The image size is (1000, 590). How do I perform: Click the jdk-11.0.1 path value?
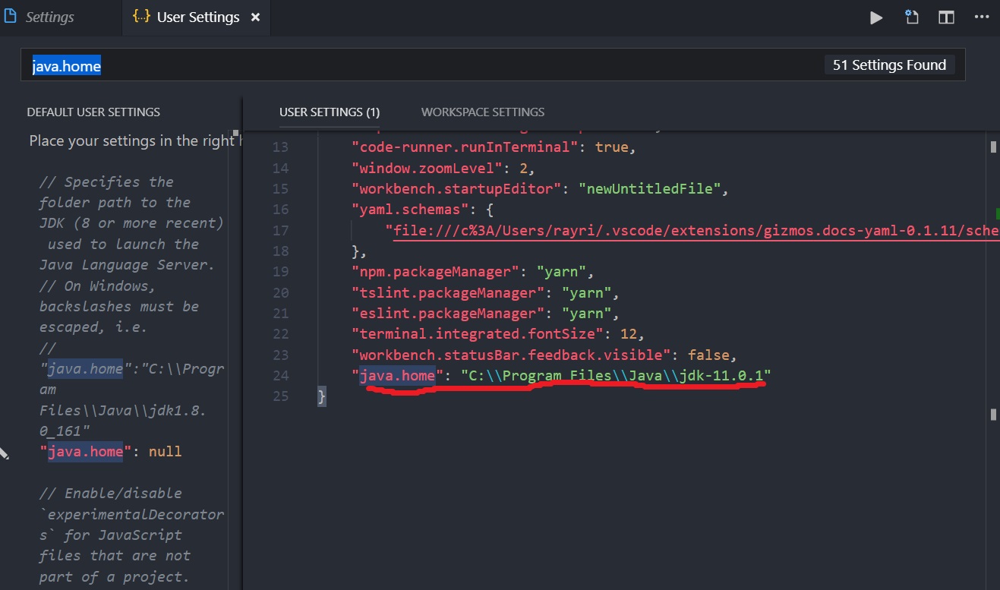tap(616, 376)
